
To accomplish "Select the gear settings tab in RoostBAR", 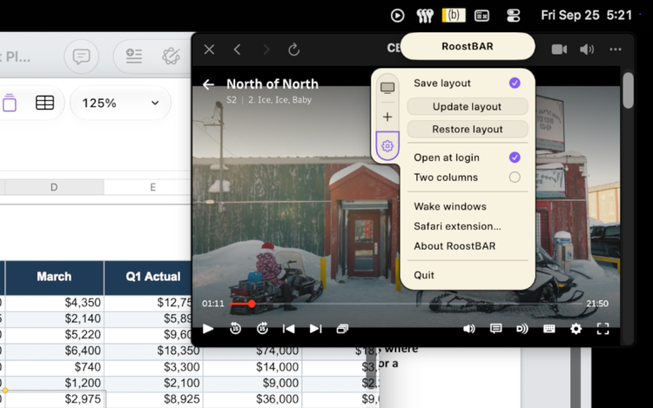I will point(387,146).
